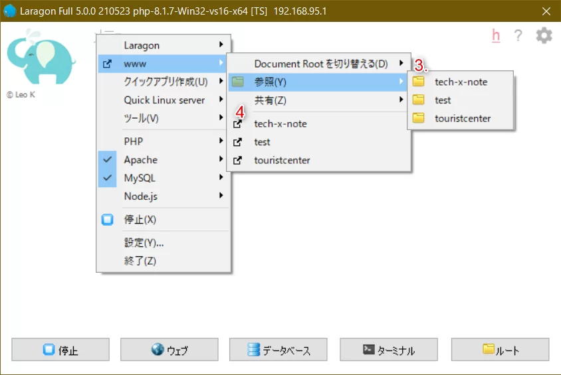Open test folder in 参照 submenu
This screenshot has height=375, width=561.
461,100
